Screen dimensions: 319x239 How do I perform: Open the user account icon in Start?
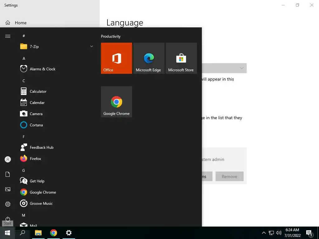tap(8, 159)
